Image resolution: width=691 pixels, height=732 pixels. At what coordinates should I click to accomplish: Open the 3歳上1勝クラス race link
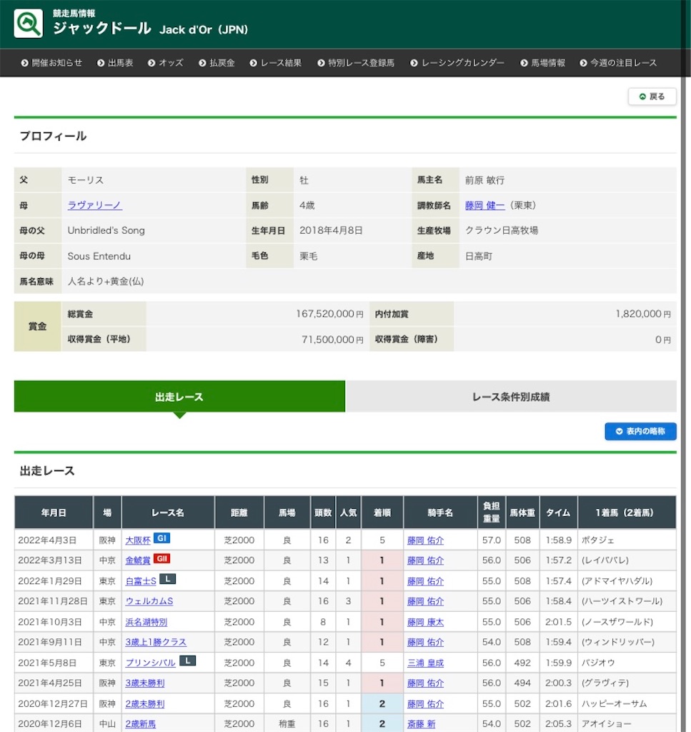pos(156,642)
